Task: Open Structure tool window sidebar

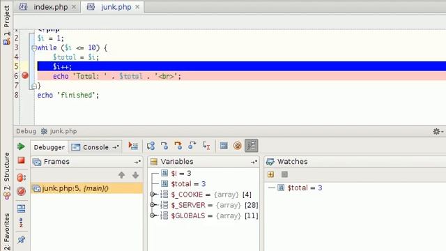Action: pos(6,176)
